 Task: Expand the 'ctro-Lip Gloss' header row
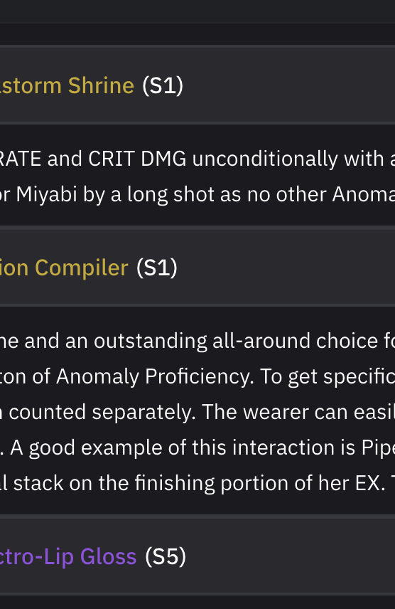pyautogui.click(x=197, y=556)
